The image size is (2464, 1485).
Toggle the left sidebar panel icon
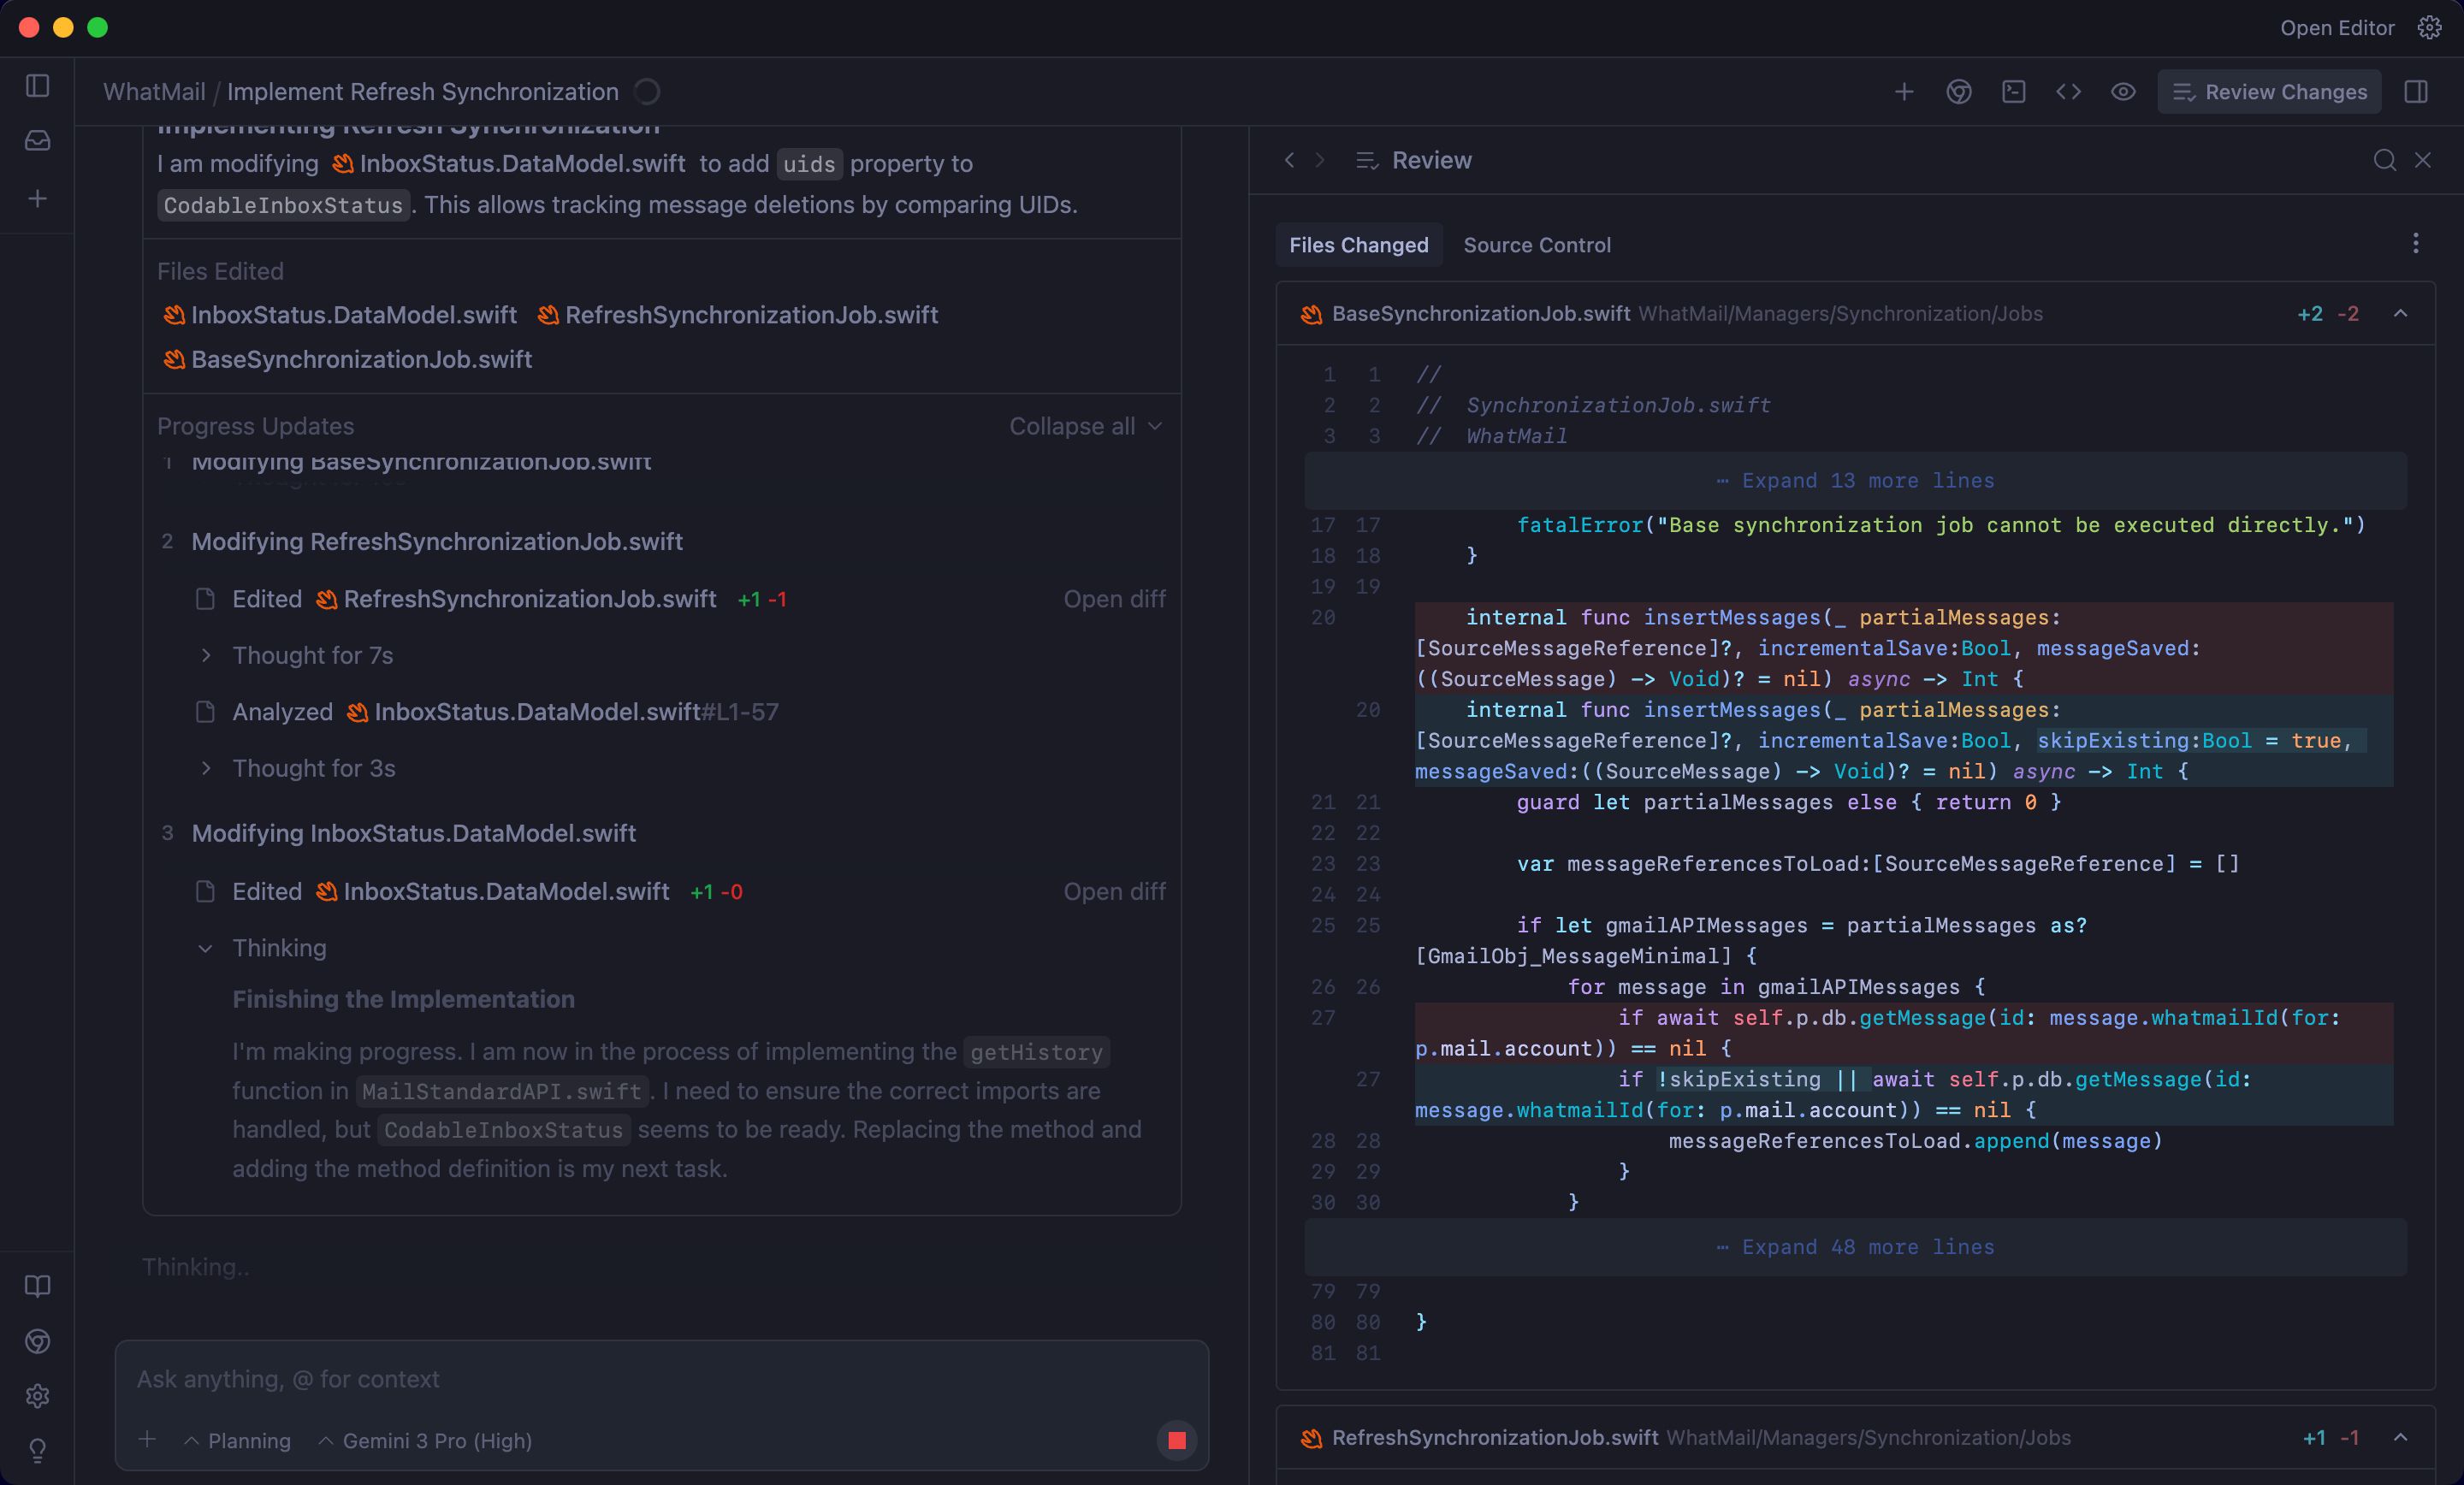pos(37,87)
